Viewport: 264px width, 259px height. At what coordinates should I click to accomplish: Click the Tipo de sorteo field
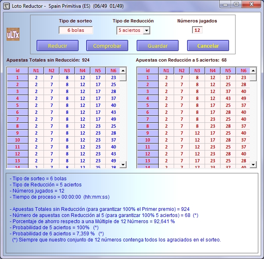(x=76, y=30)
